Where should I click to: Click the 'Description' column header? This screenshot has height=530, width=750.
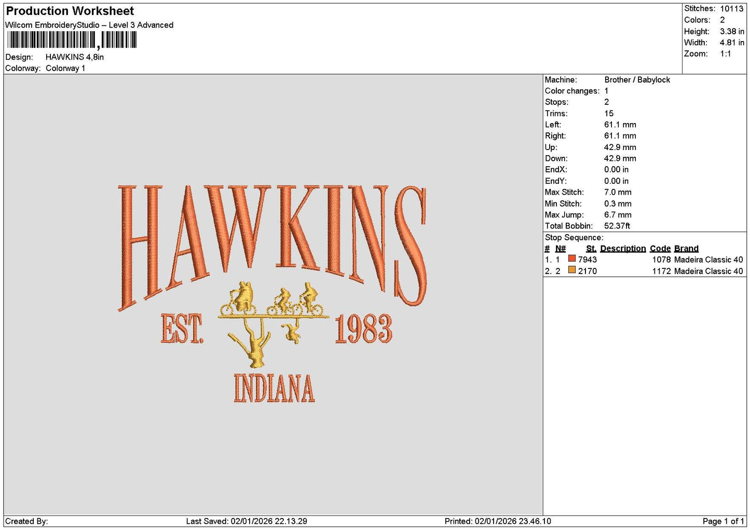point(623,249)
